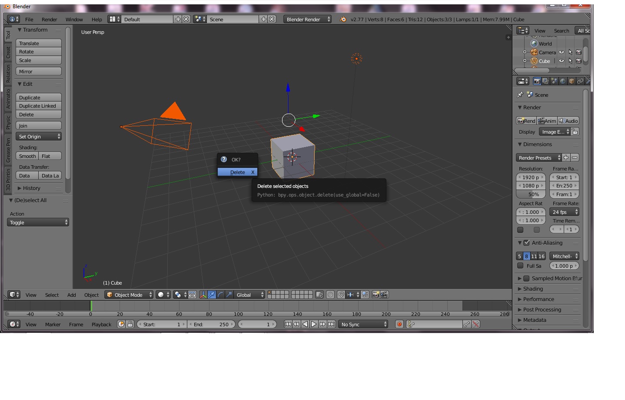
Task: Open the Set Origin dropdown
Action: click(39, 137)
